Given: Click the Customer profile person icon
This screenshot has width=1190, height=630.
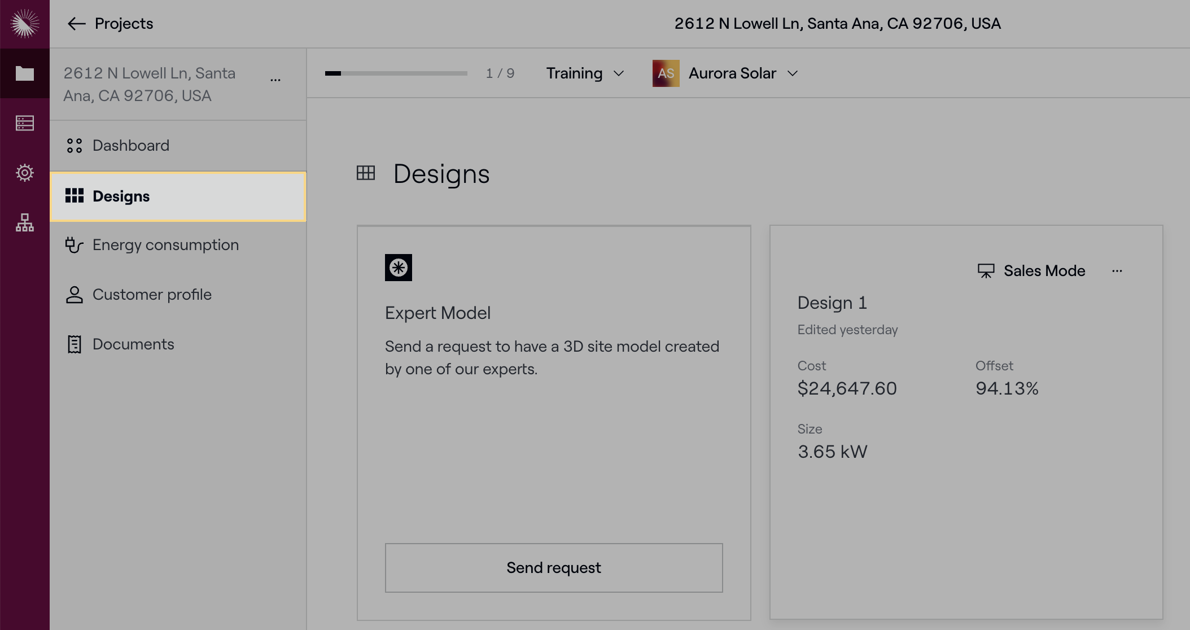Looking at the screenshot, I should click(x=74, y=294).
